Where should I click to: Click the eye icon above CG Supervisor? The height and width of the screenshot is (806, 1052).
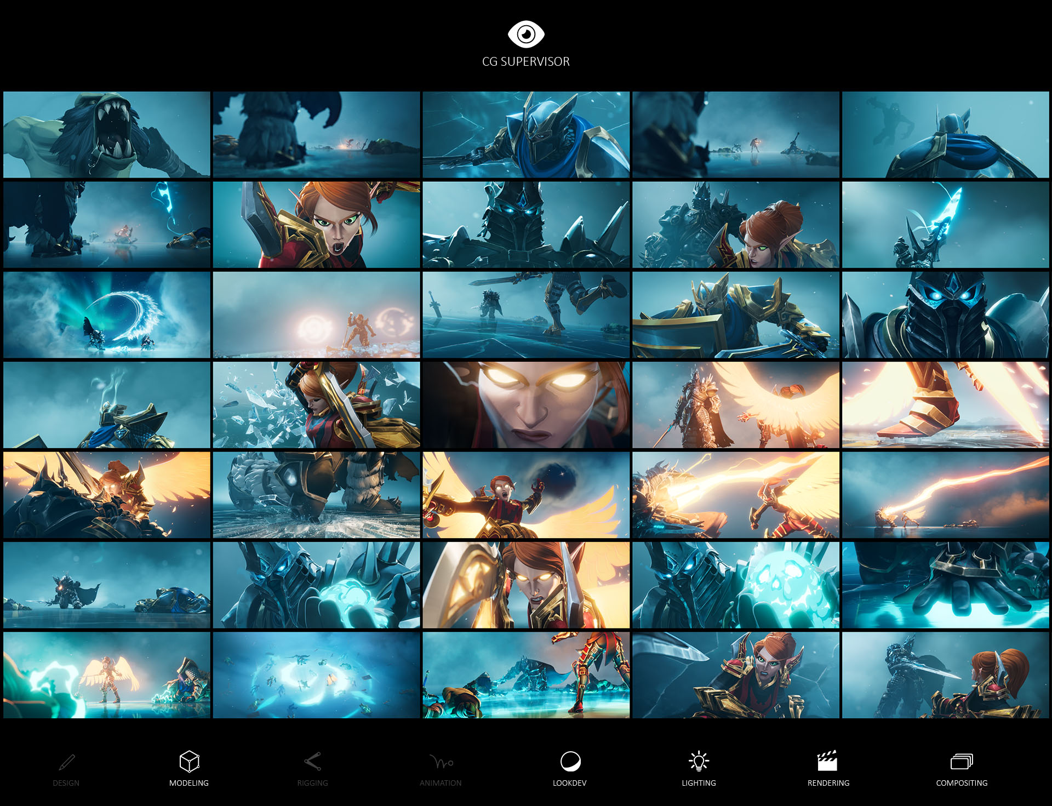(526, 35)
